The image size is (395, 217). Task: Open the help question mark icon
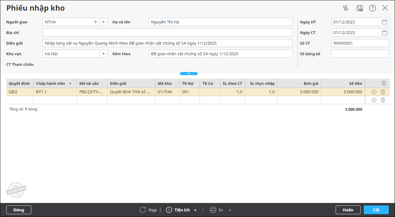coord(372,8)
